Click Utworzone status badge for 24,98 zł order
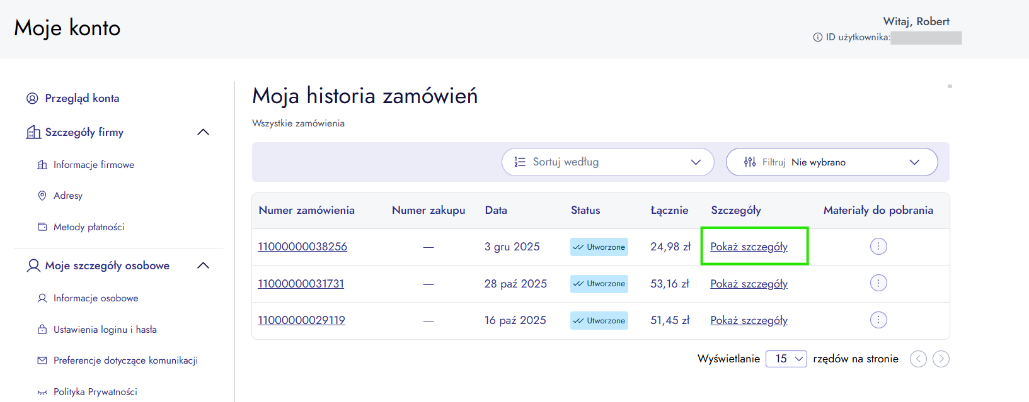The height and width of the screenshot is (402, 1029). click(x=599, y=247)
